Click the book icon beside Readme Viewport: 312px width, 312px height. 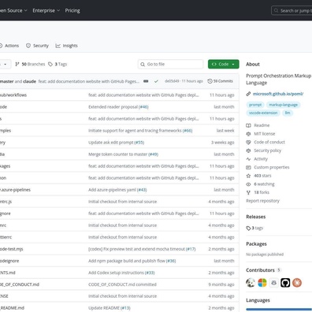pyautogui.click(x=248, y=125)
